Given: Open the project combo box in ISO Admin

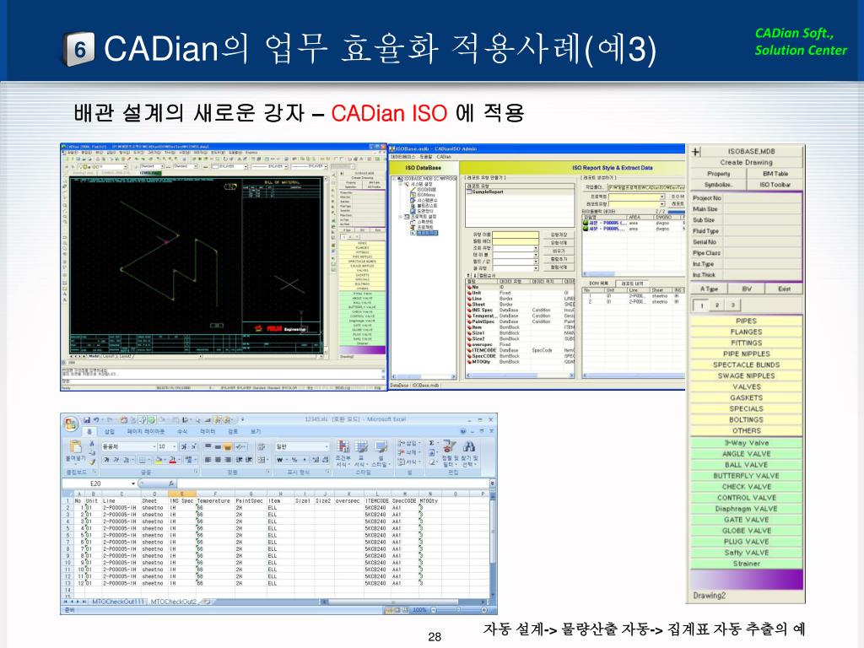Looking at the screenshot, I should point(661,197).
